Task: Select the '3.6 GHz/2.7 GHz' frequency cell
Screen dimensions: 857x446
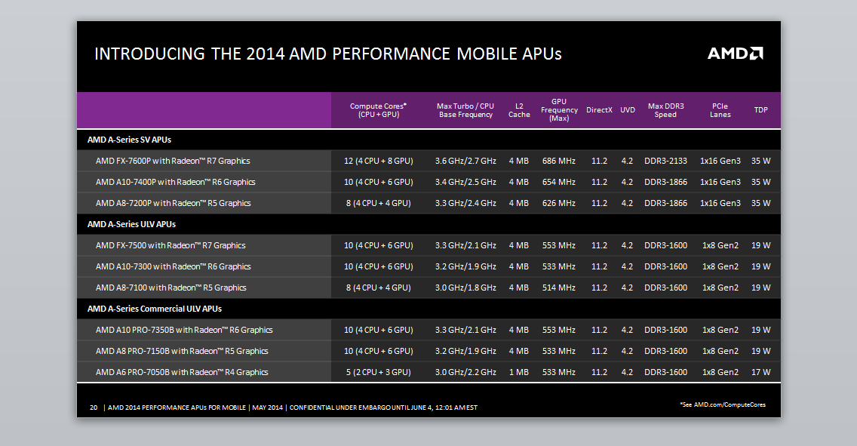Action: point(465,161)
